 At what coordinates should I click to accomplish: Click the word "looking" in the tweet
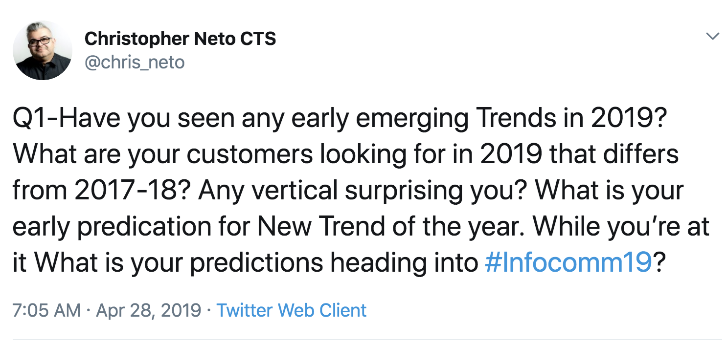pos(363,155)
